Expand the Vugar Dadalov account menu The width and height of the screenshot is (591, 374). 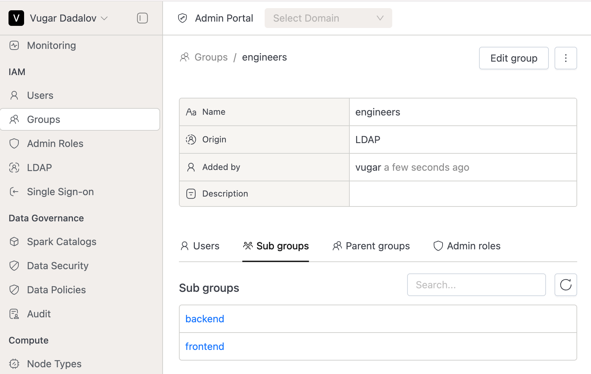coord(69,18)
